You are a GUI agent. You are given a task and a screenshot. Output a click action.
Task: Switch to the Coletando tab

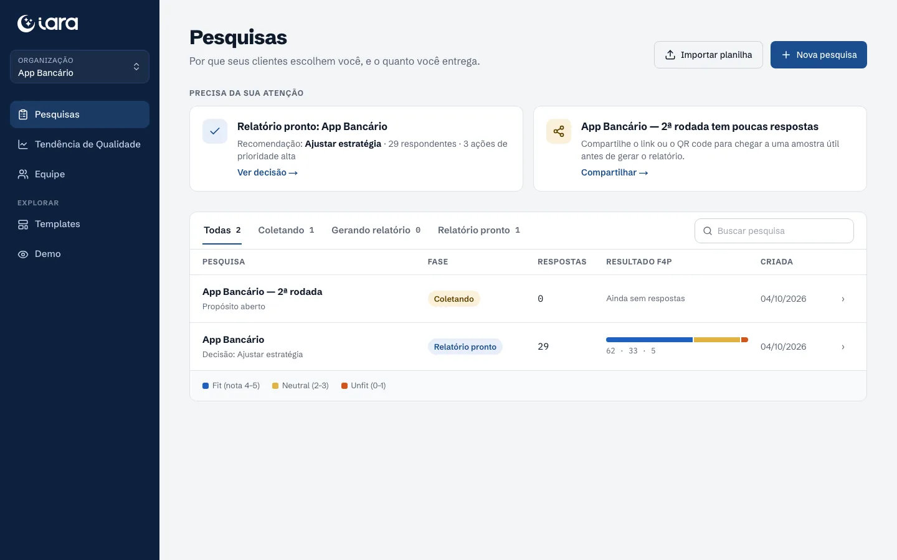(x=286, y=230)
